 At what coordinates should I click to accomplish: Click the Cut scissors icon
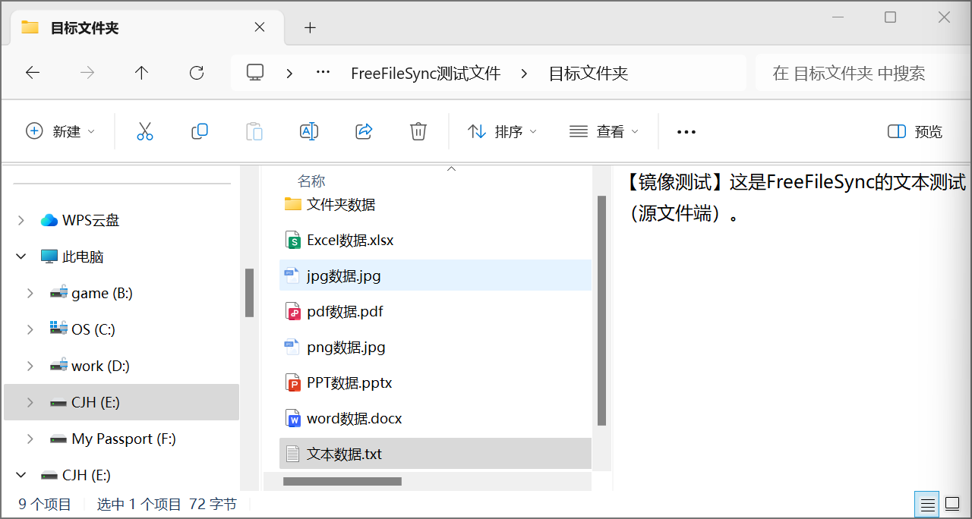[145, 131]
